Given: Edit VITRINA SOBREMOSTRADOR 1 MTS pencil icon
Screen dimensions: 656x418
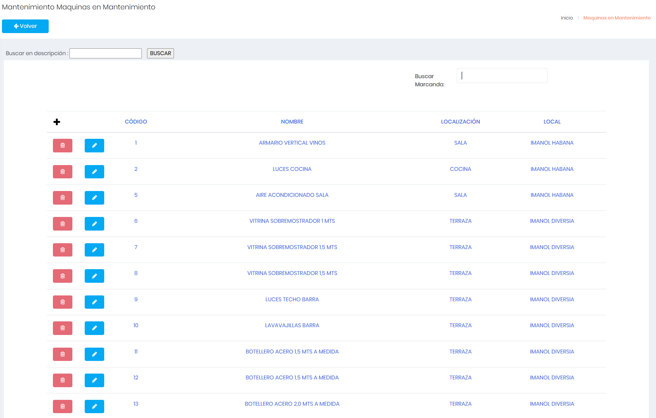Looking at the screenshot, I should tap(94, 224).
